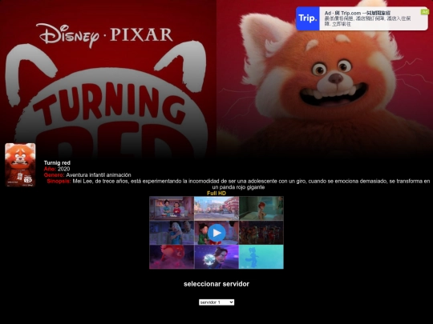The width and height of the screenshot is (433, 324).
Task: Click the 'Full HD' label
Action: point(216,193)
